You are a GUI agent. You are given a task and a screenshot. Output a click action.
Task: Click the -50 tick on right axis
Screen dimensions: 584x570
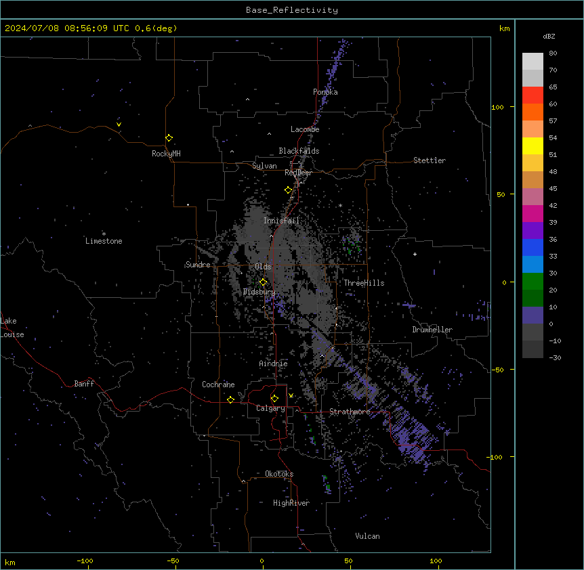click(497, 370)
